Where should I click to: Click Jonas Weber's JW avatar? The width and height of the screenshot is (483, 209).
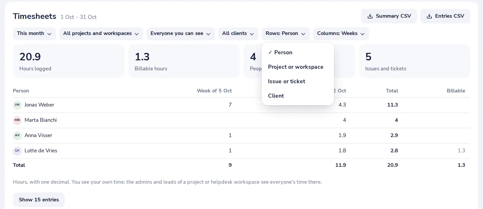click(x=17, y=105)
